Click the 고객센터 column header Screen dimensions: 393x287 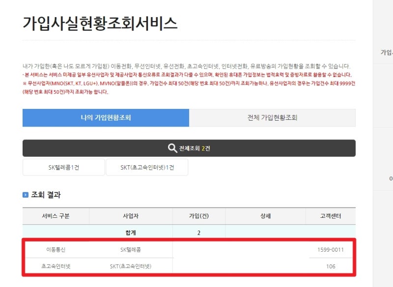tap(331, 216)
